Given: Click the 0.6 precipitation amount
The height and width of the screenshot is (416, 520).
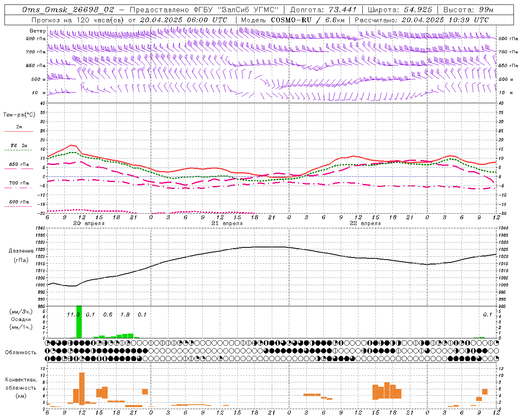Looking at the screenshot, I should pos(108,315).
